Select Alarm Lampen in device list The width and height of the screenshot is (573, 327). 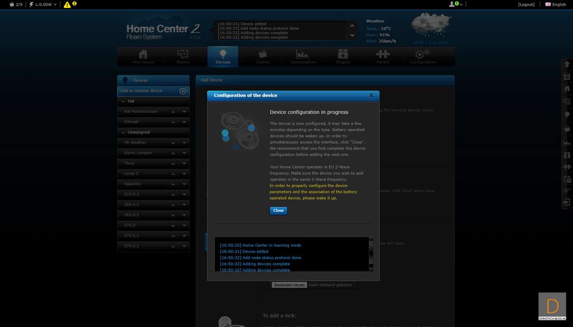pos(138,153)
